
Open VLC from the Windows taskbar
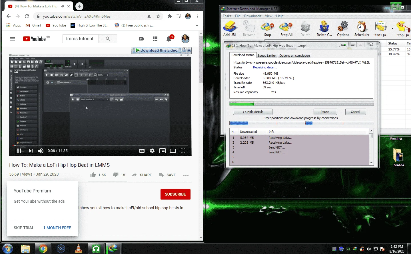coord(78,249)
